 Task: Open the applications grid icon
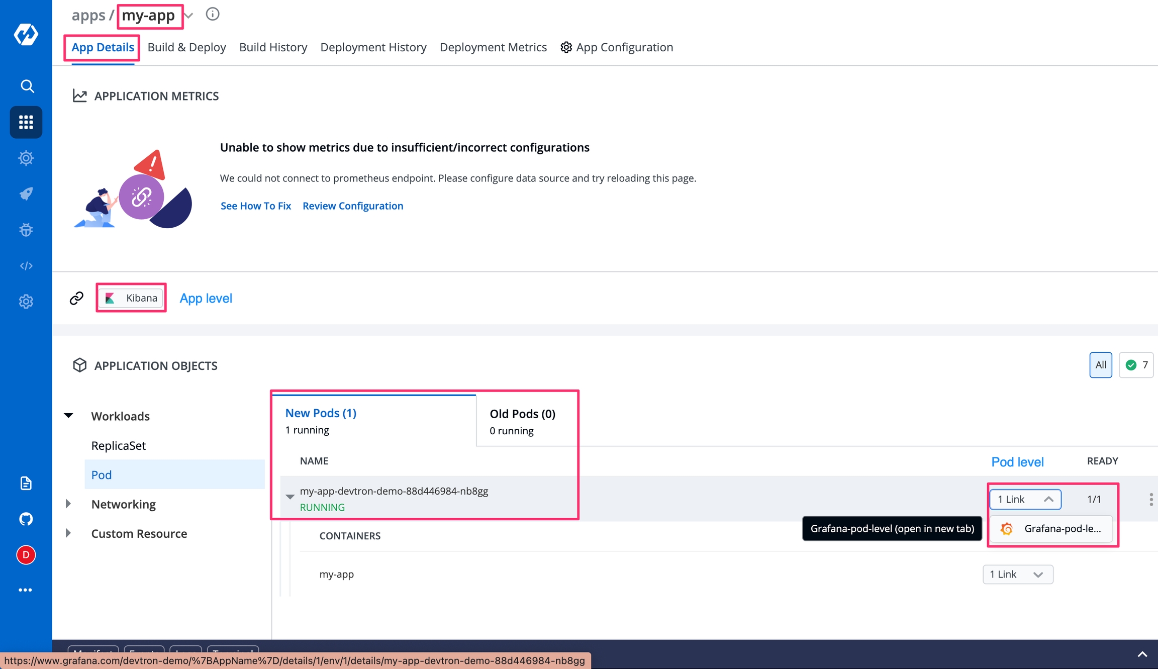[x=26, y=122]
